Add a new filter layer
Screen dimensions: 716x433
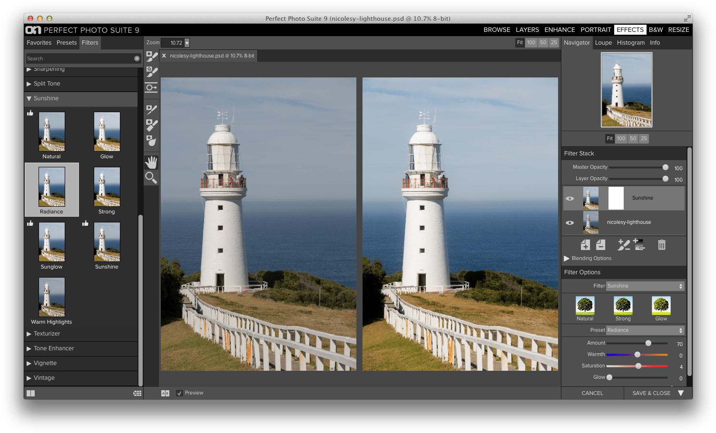(x=585, y=245)
